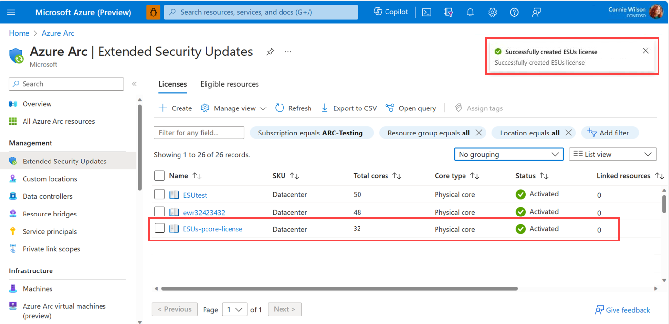Click the ewr32423432 license book icon
669x324 pixels.
[x=174, y=212]
